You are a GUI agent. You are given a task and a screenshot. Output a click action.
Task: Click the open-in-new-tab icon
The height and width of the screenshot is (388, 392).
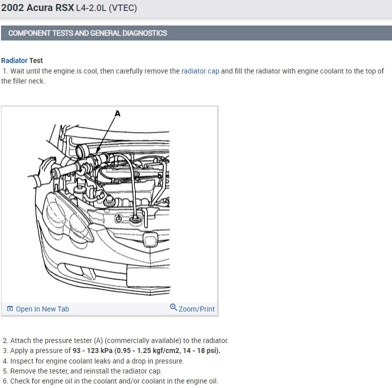[10, 308]
